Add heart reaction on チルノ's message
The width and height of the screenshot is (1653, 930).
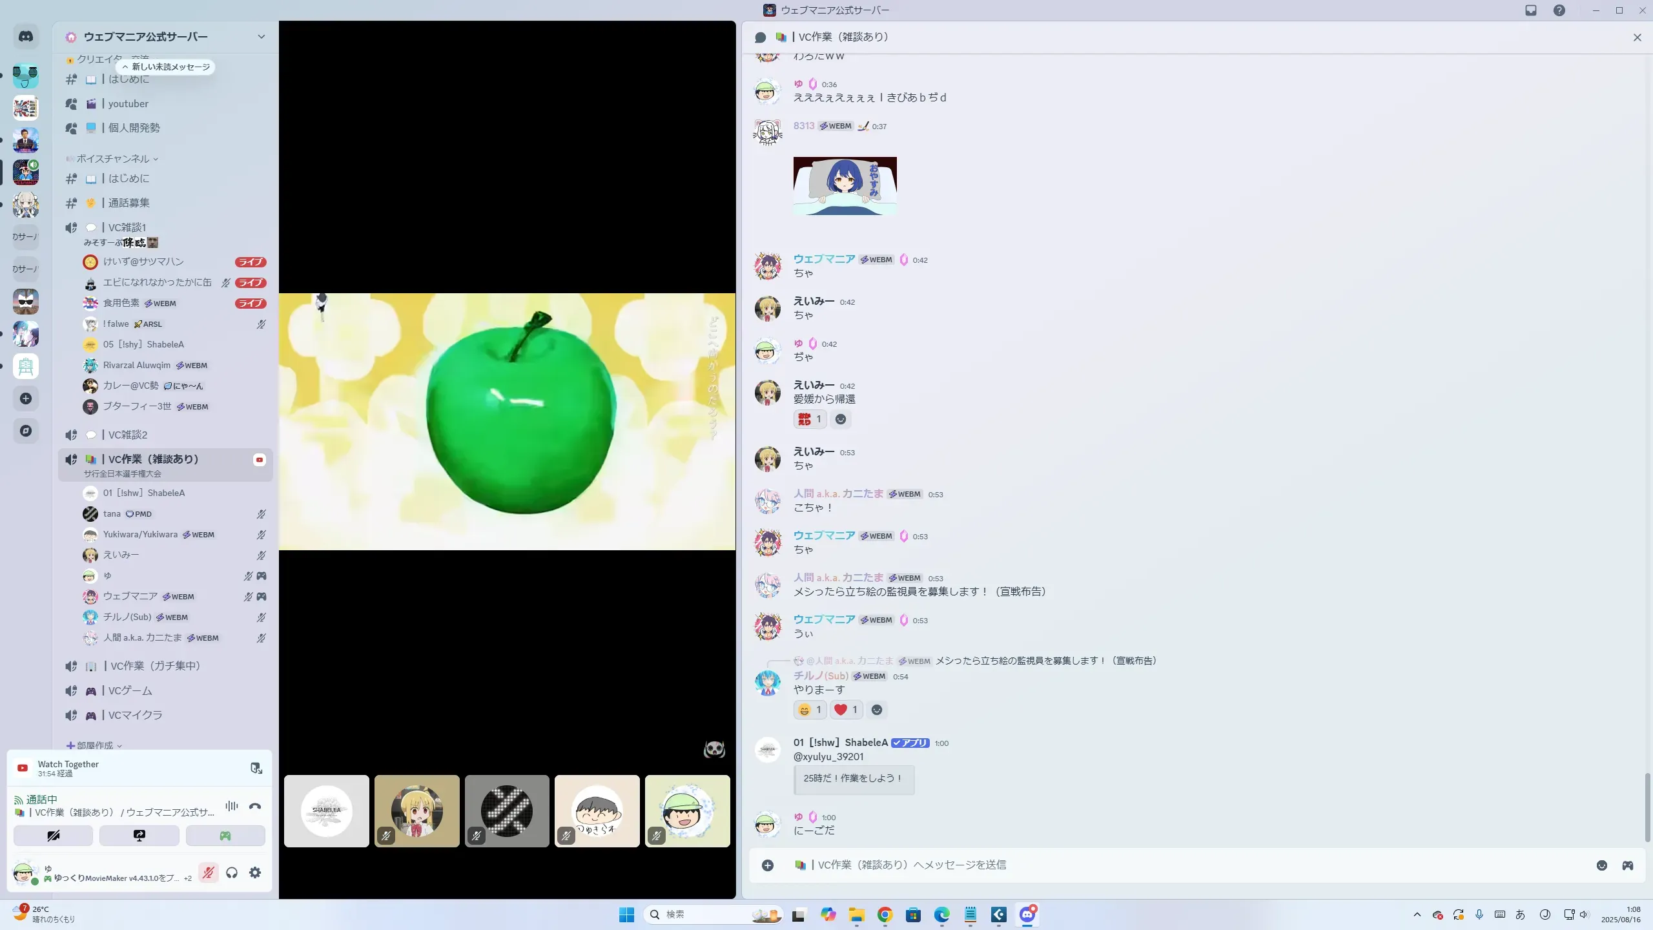pos(846,710)
